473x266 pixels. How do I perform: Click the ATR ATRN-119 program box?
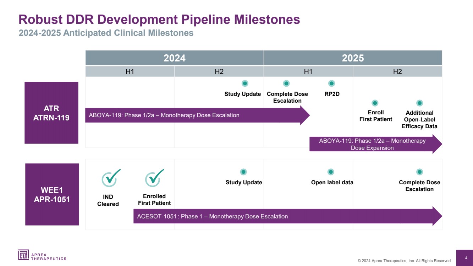tap(51, 113)
